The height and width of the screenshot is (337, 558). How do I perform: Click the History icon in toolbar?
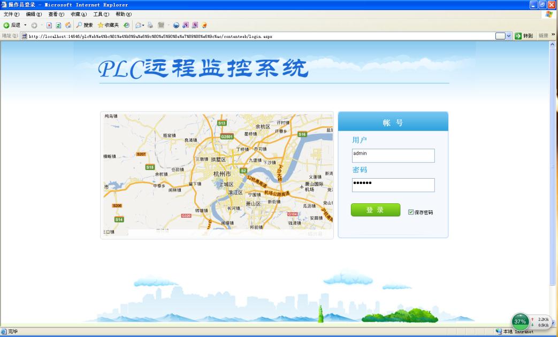[126, 25]
